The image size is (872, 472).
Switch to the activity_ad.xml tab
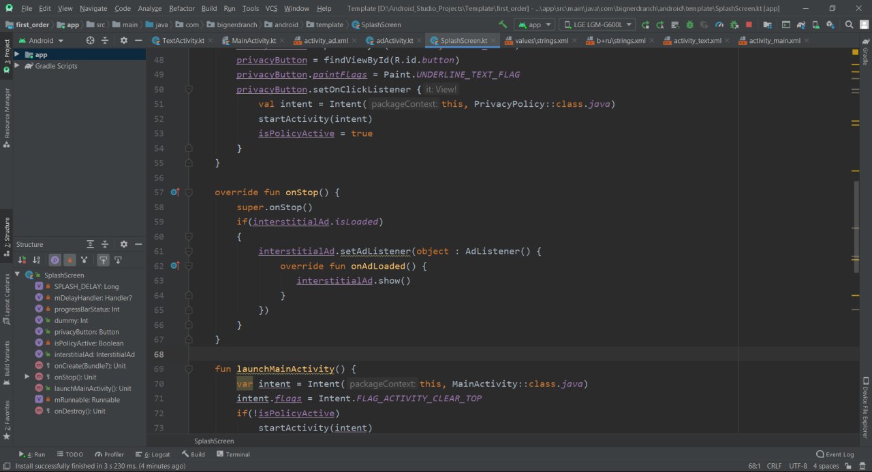[326, 41]
